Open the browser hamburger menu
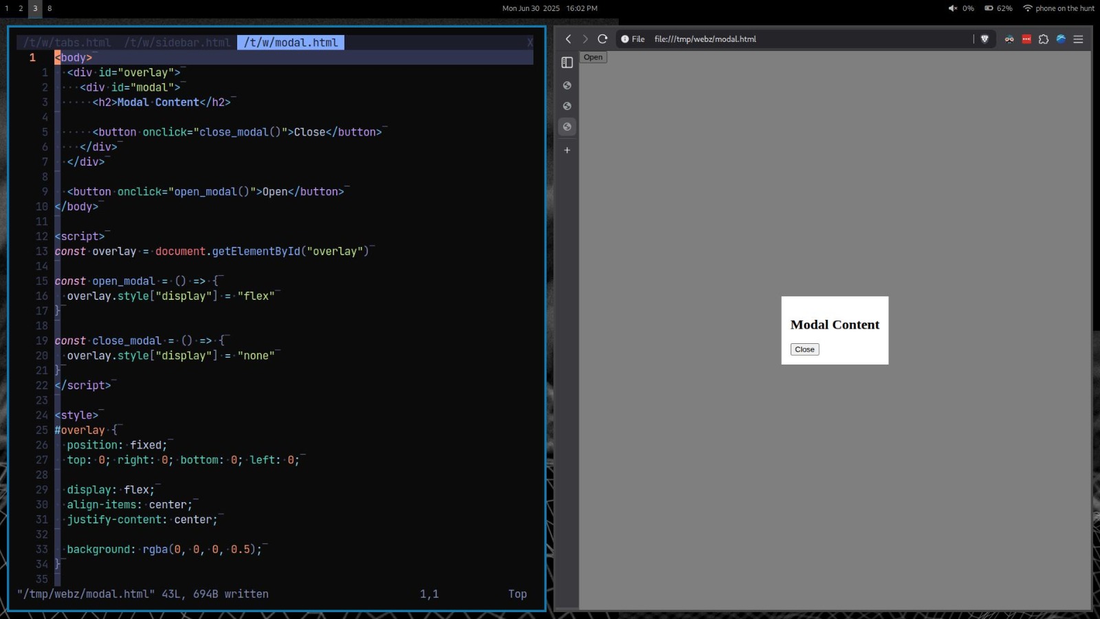Screen dimensions: 1100x619 coord(1078,39)
